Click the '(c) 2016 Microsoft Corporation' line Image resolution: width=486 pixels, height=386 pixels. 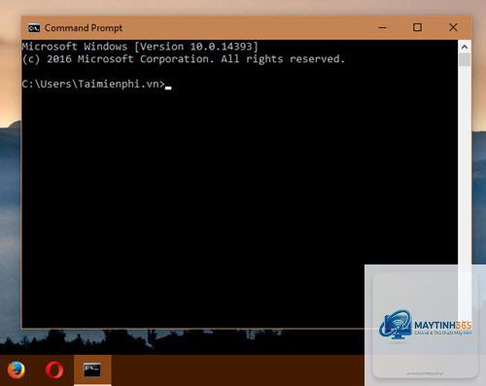(x=184, y=59)
